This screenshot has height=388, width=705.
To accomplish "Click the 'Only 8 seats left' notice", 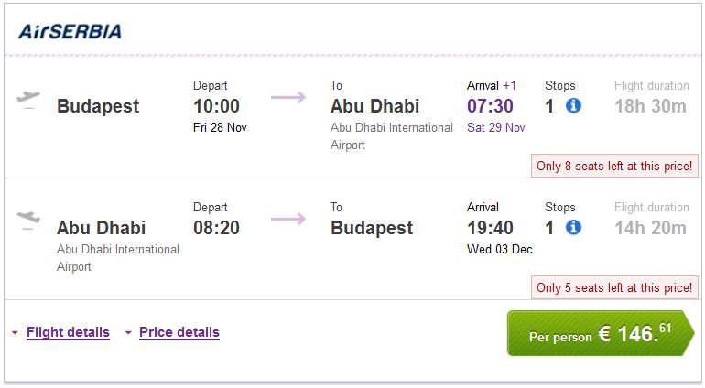I will (613, 167).
